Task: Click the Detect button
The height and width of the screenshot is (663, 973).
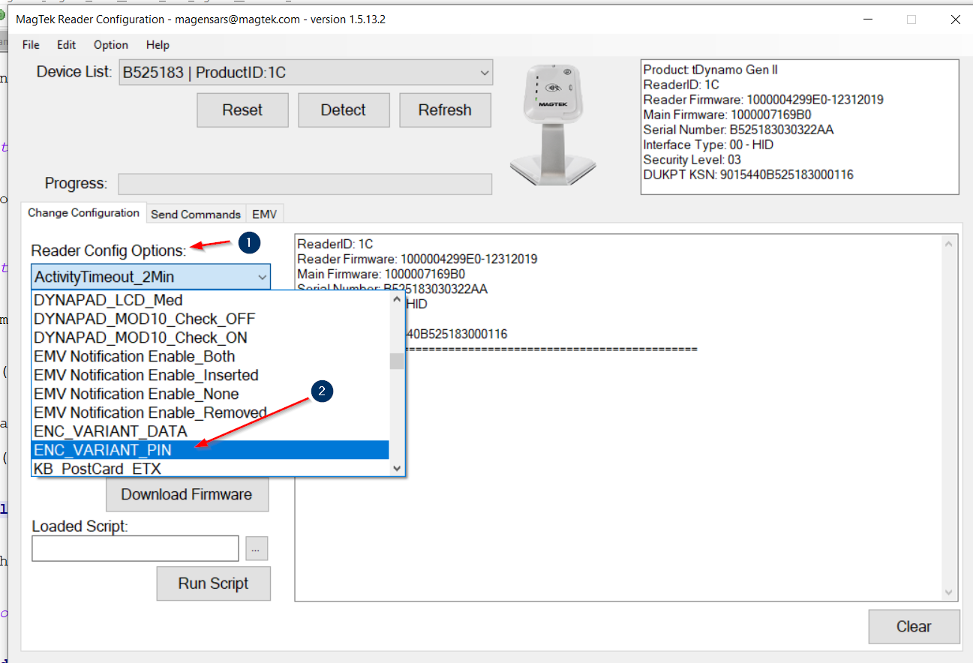Action: 344,109
